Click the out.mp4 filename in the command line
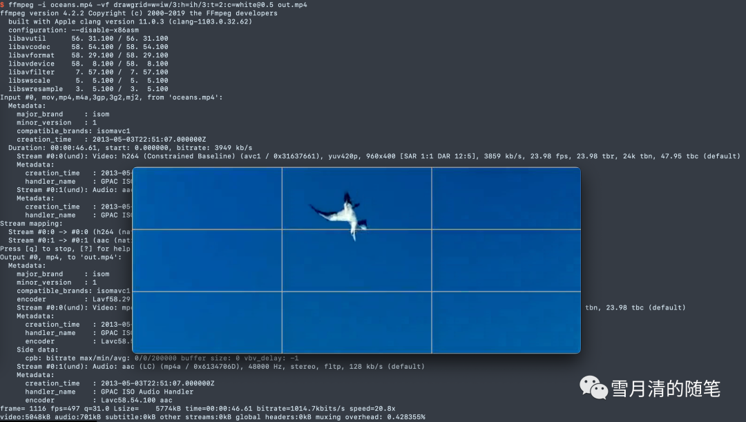The width and height of the screenshot is (746, 422). click(x=291, y=5)
